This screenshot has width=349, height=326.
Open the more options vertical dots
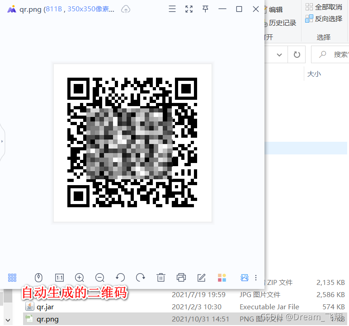(x=256, y=278)
